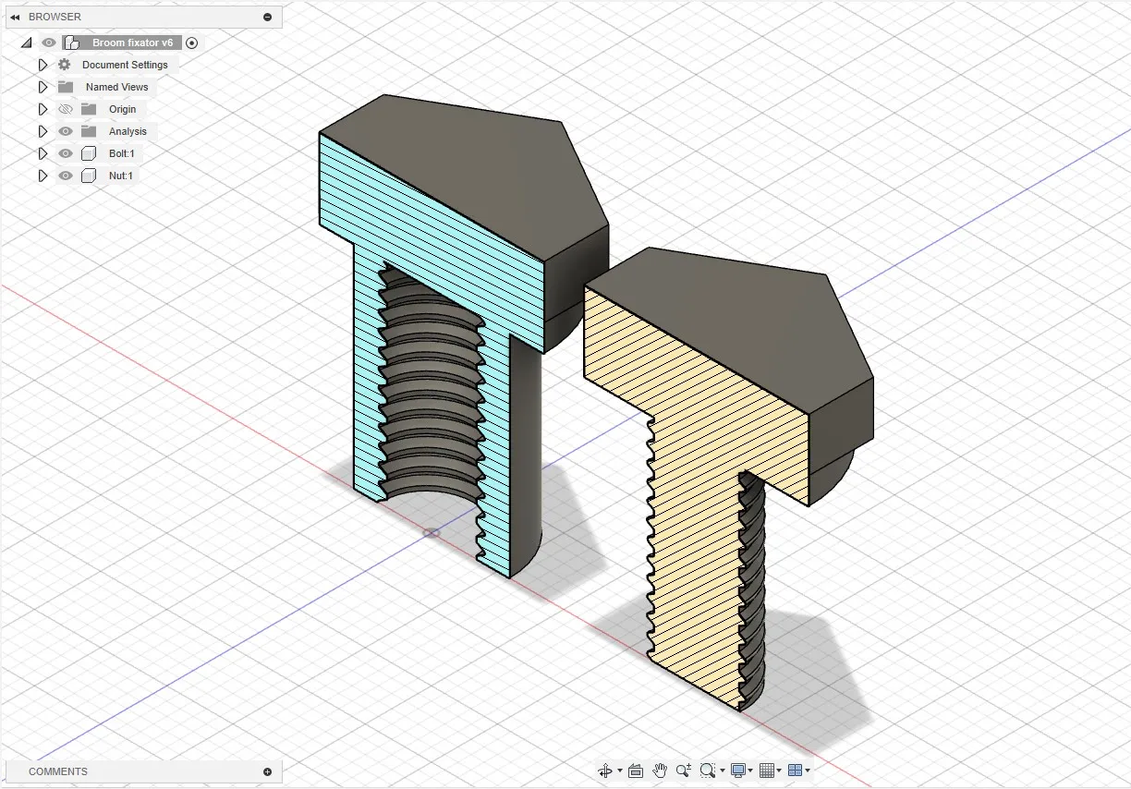Screen dimensions: 1131x789
Task: Show the Origin folder via eye icon
Action: coord(66,109)
